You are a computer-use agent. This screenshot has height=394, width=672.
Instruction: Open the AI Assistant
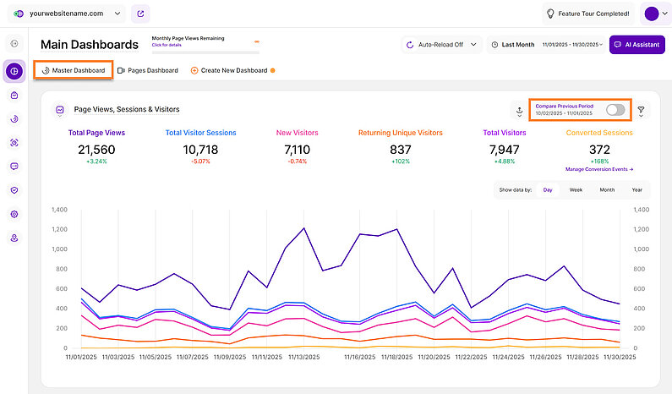point(637,45)
